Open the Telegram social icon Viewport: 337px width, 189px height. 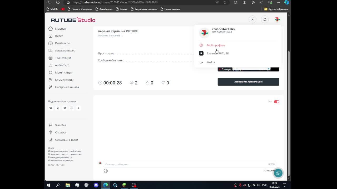coord(65,108)
